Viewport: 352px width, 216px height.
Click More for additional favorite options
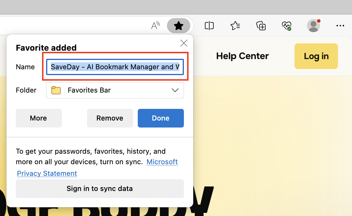39,118
